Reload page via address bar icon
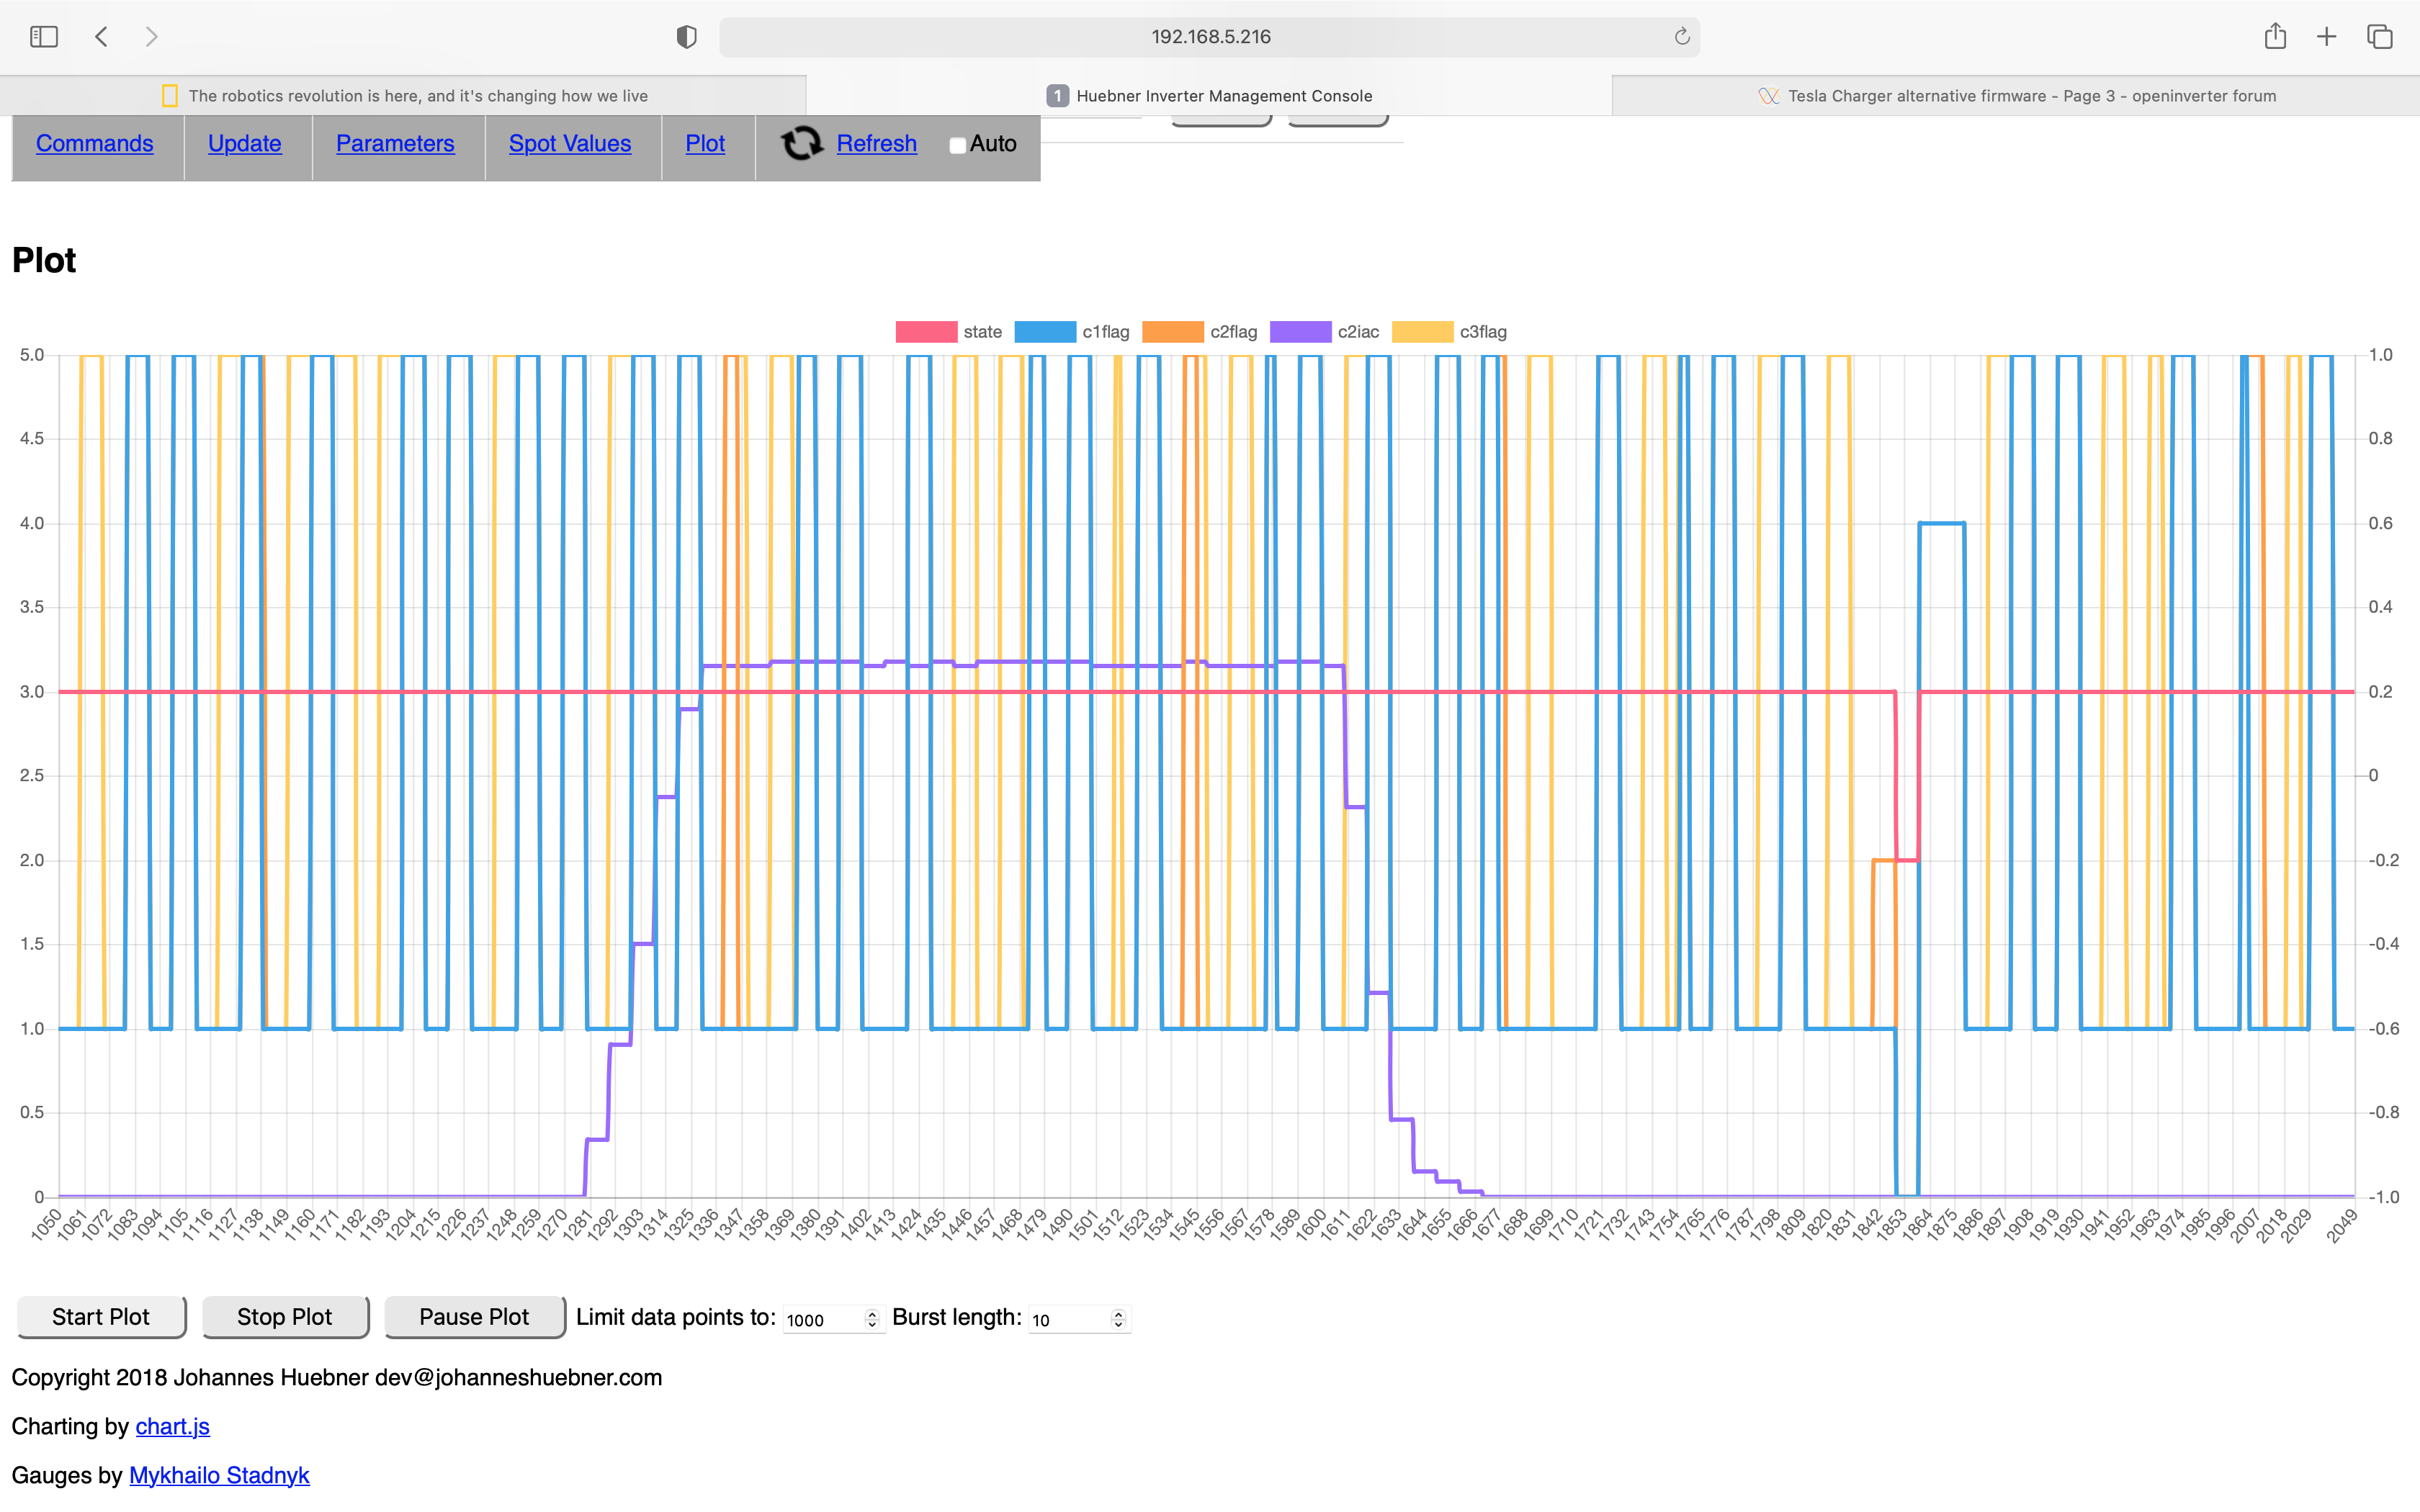 (1682, 37)
